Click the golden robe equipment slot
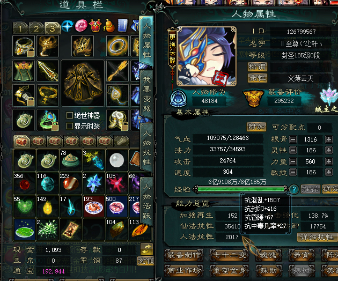This screenshot has height=281, width=338. click(83, 83)
